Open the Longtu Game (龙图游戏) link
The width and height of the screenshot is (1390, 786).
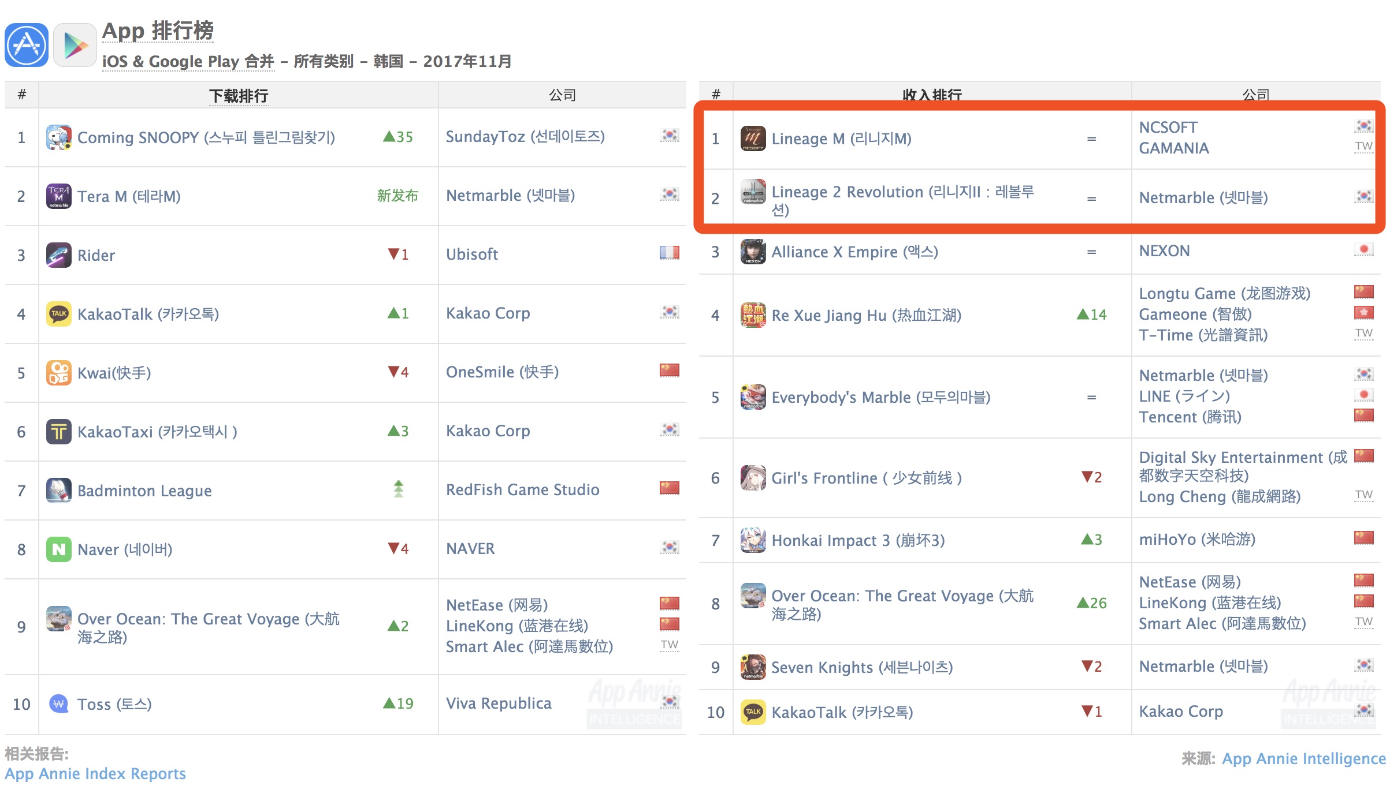tap(1225, 293)
